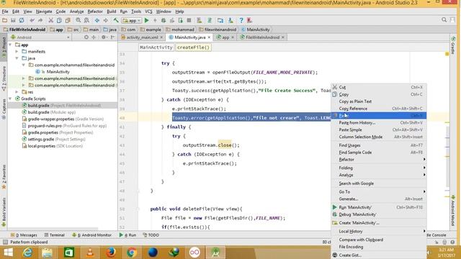Click the Copy toolbar icon
Screen dimensions: 461x259
tap(59, 21)
